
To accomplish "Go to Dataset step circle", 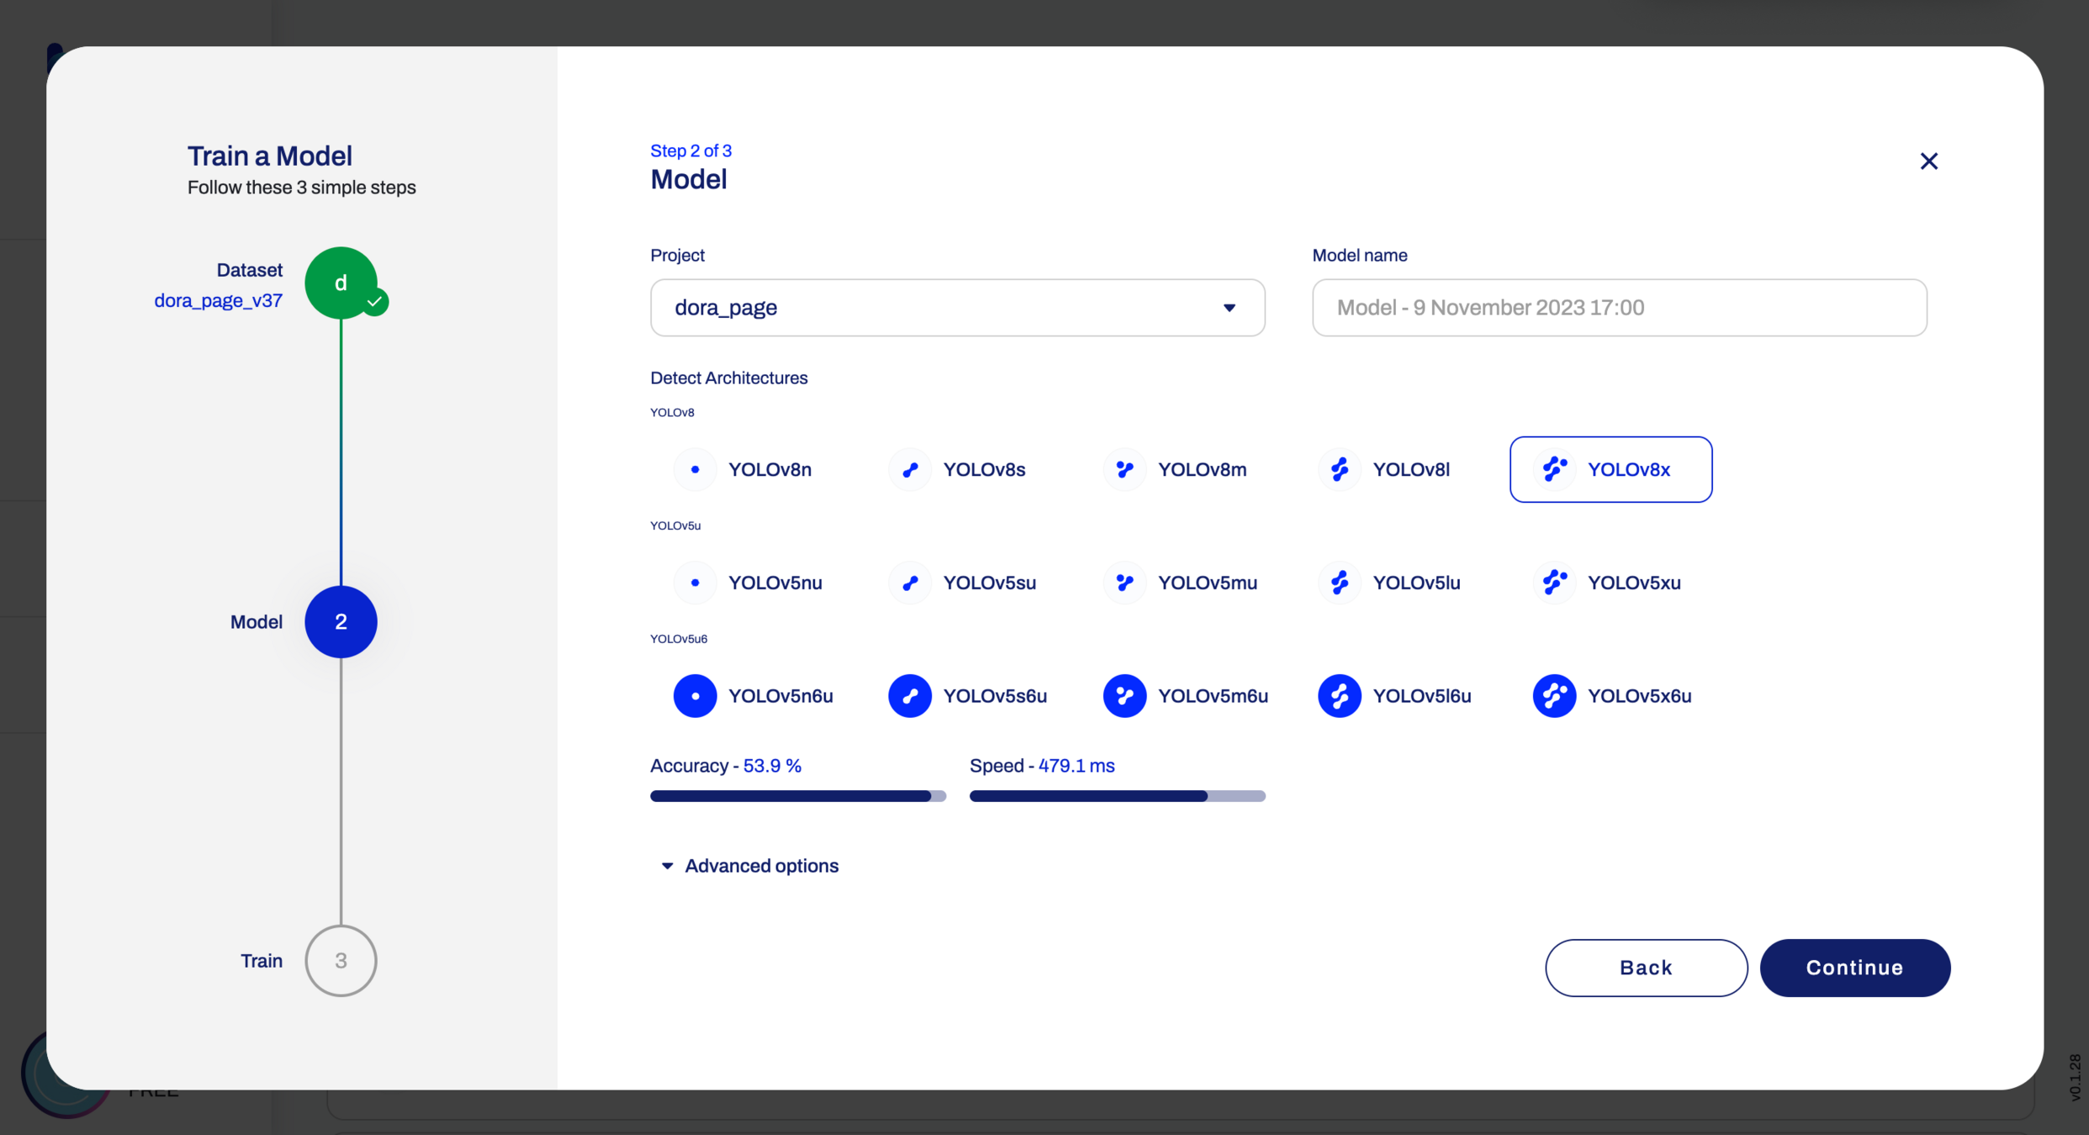I will pos(341,283).
